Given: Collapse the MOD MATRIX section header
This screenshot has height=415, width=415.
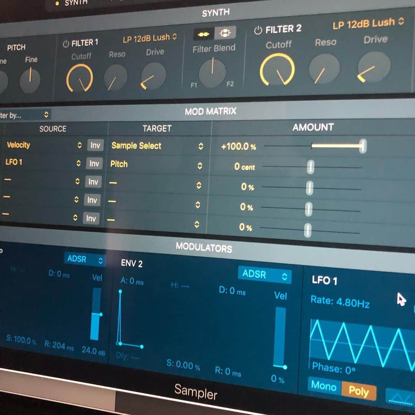Looking at the screenshot, I should coord(211,111).
